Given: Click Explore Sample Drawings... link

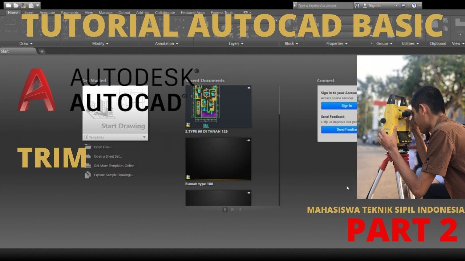Looking at the screenshot, I should coord(113,175).
